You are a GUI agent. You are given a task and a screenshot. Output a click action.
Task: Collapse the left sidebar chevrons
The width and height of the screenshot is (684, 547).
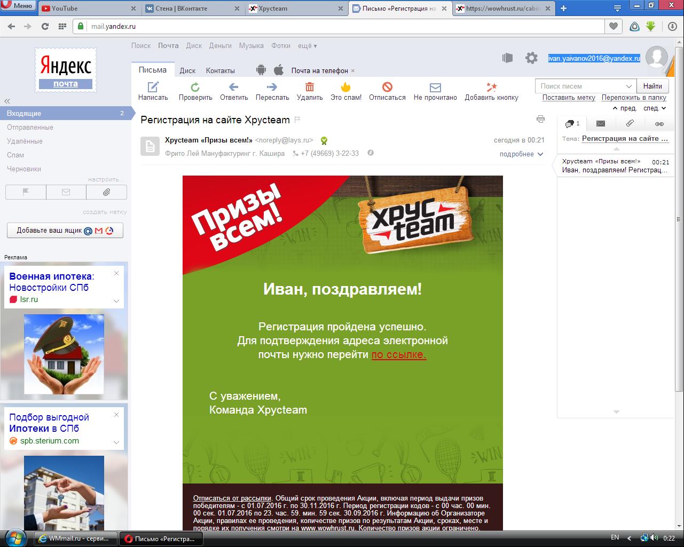tap(7, 101)
